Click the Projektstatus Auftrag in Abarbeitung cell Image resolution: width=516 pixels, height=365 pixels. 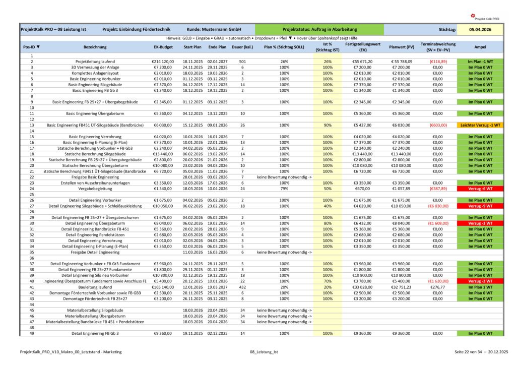point(319,30)
